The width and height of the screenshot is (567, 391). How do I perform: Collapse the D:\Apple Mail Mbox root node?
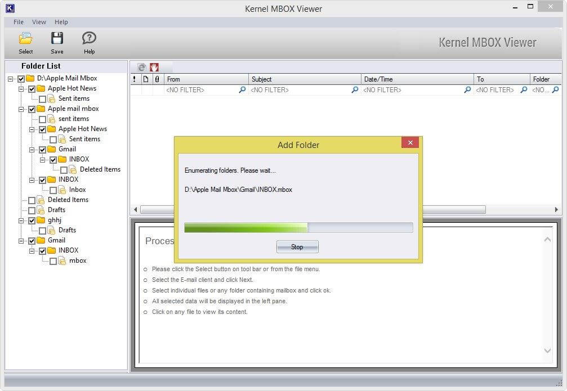[11, 79]
